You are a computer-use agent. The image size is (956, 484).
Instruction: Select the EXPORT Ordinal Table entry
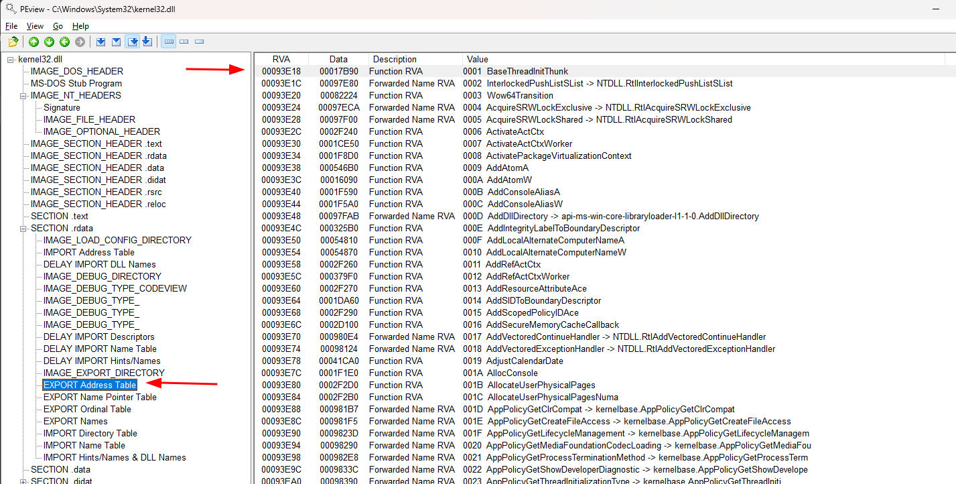(87, 409)
